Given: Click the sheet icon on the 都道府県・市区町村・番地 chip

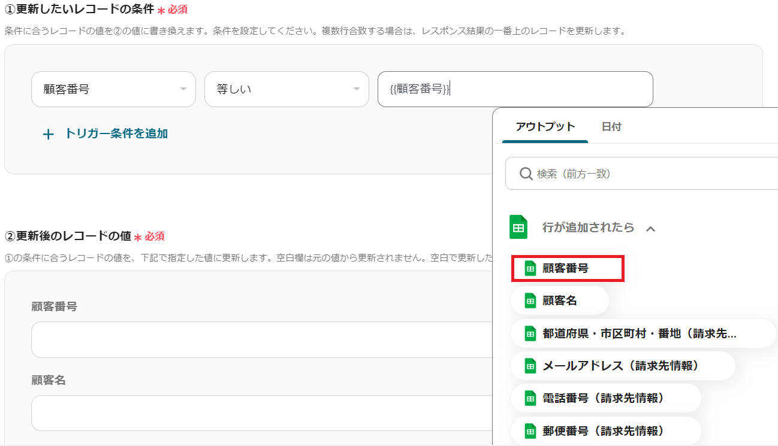Looking at the screenshot, I should pyautogui.click(x=530, y=333).
